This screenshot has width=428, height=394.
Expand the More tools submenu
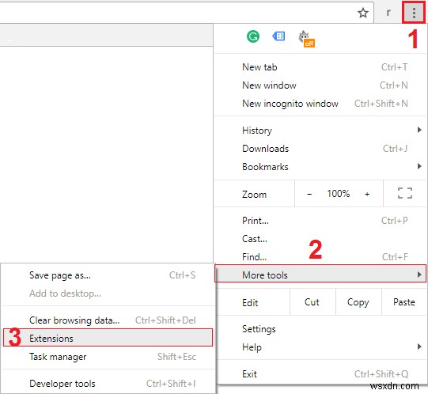tap(320, 274)
